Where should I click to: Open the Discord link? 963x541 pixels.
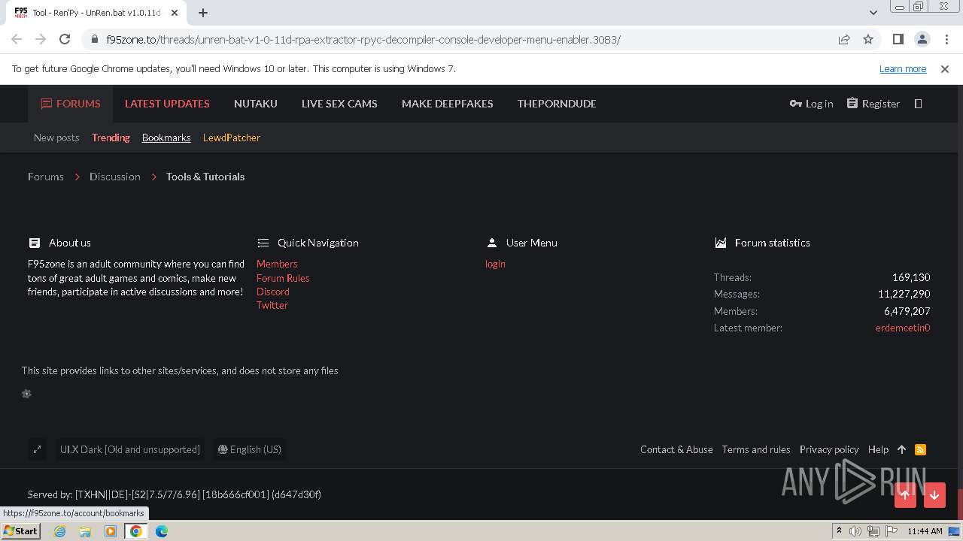coord(273,292)
